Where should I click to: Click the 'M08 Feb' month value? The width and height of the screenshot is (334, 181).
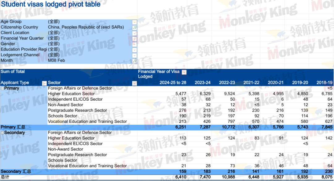coord(57,60)
